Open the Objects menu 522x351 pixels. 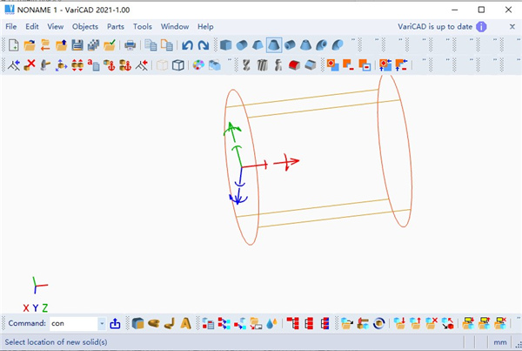[x=84, y=26]
